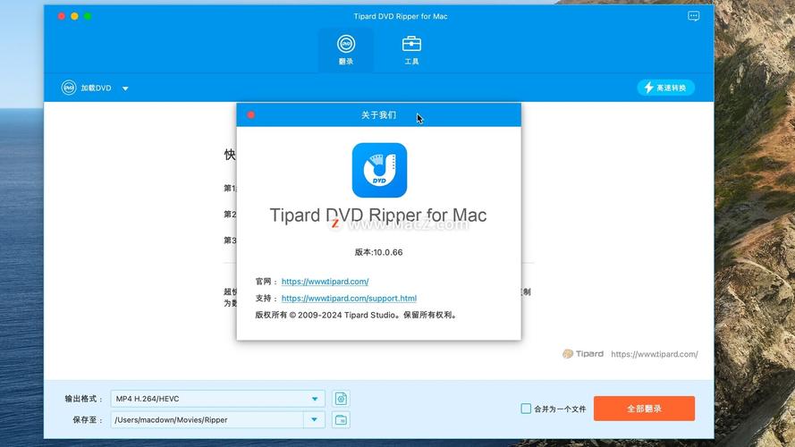Open the official site link https://www.tipard.com/

point(325,282)
